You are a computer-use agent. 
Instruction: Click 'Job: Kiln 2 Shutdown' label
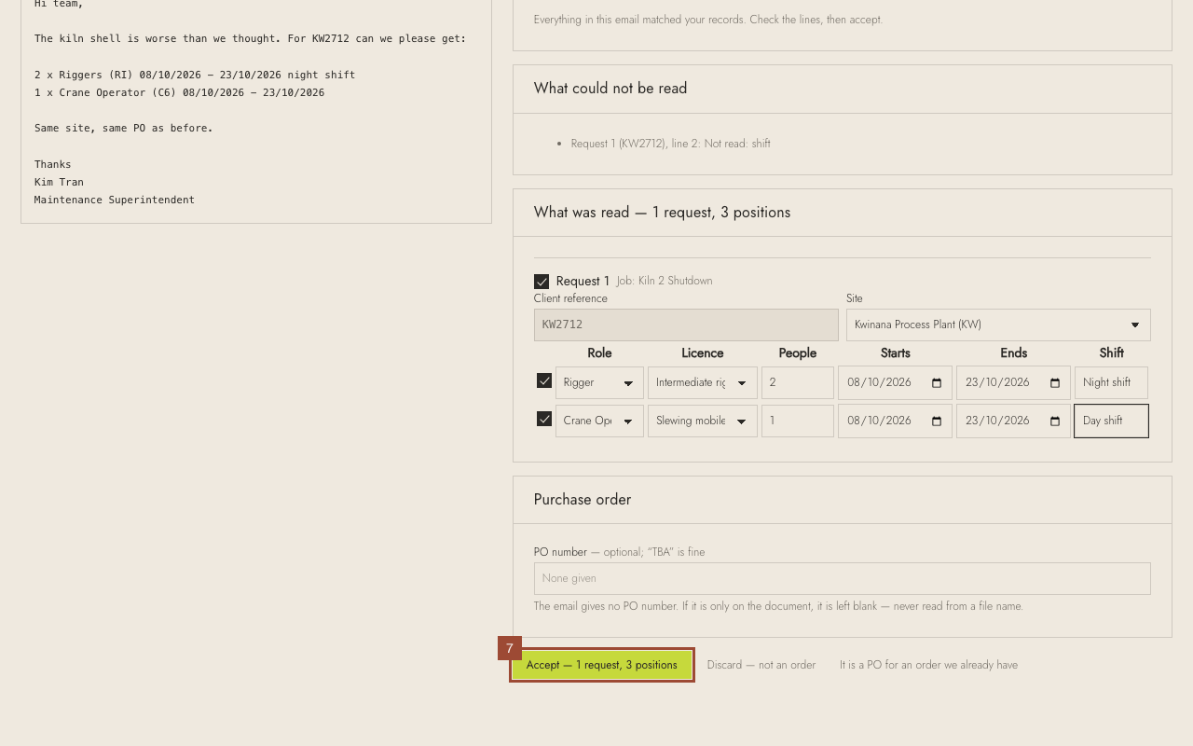point(665,281)
